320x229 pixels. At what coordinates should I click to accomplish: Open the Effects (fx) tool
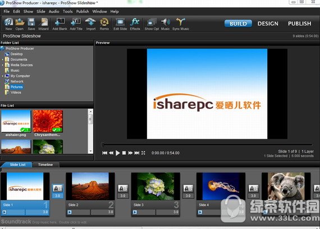pos(135,24)
